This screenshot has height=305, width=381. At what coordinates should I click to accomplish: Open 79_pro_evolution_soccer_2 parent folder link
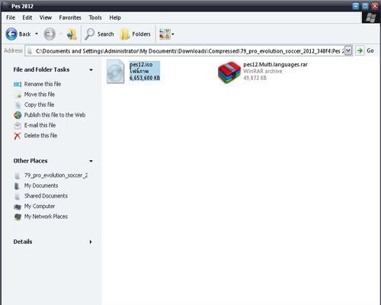(x=56, y=175)
